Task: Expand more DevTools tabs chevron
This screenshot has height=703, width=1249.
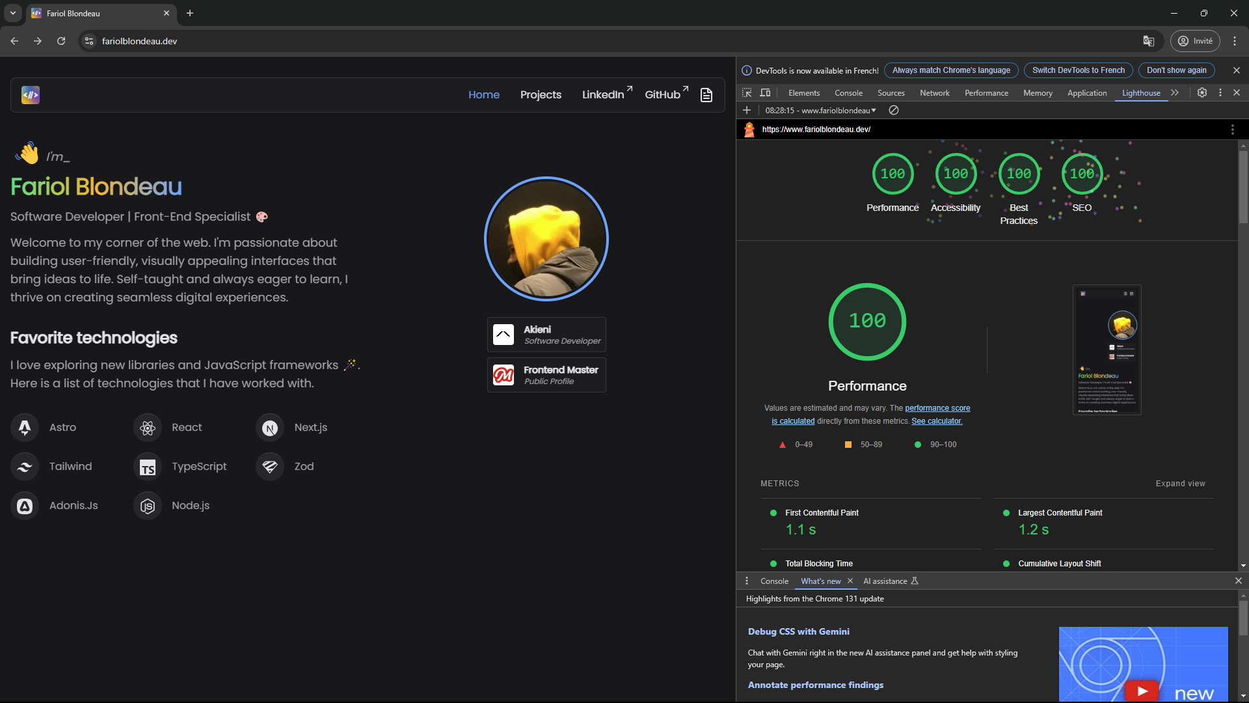Action: pyautogui.click(x=1175, y=93)
